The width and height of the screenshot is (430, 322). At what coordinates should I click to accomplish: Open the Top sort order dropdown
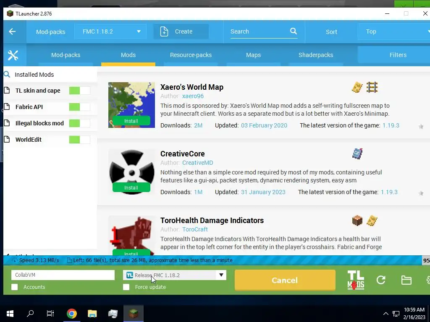(394, 31)
